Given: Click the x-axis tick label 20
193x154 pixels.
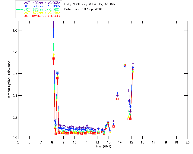Looking at the screenshot, I should [x=188, y=142].
